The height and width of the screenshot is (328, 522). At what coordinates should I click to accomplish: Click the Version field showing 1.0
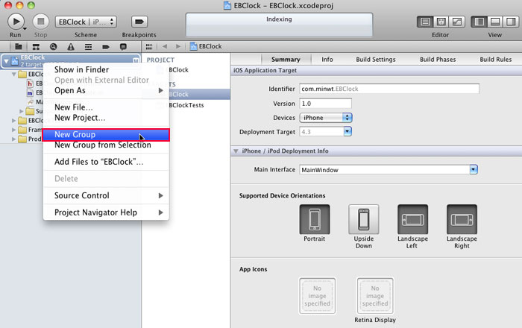pyautogui.click(x=325, y=104)
